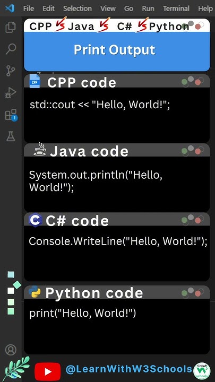
Task: Open the Testing flask view
Action: click(x=11, y=136)
